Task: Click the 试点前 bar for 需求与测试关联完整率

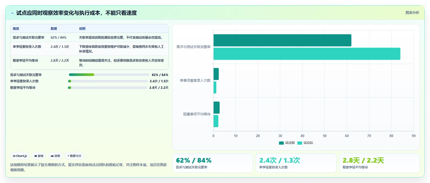Action: click(x=282, y=40)
